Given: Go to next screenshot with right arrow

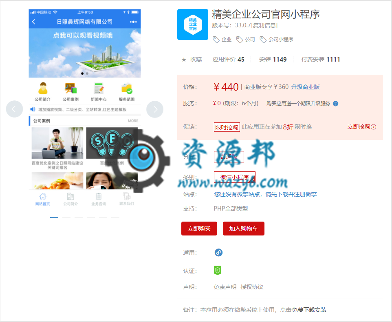Looking at the screenshot, I should [x=155, y=109].
